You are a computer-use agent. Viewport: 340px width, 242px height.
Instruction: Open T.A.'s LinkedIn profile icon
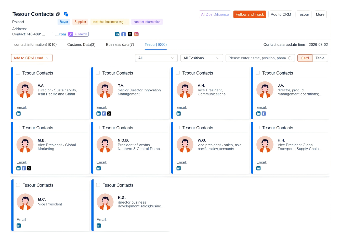tap(99, 113)
